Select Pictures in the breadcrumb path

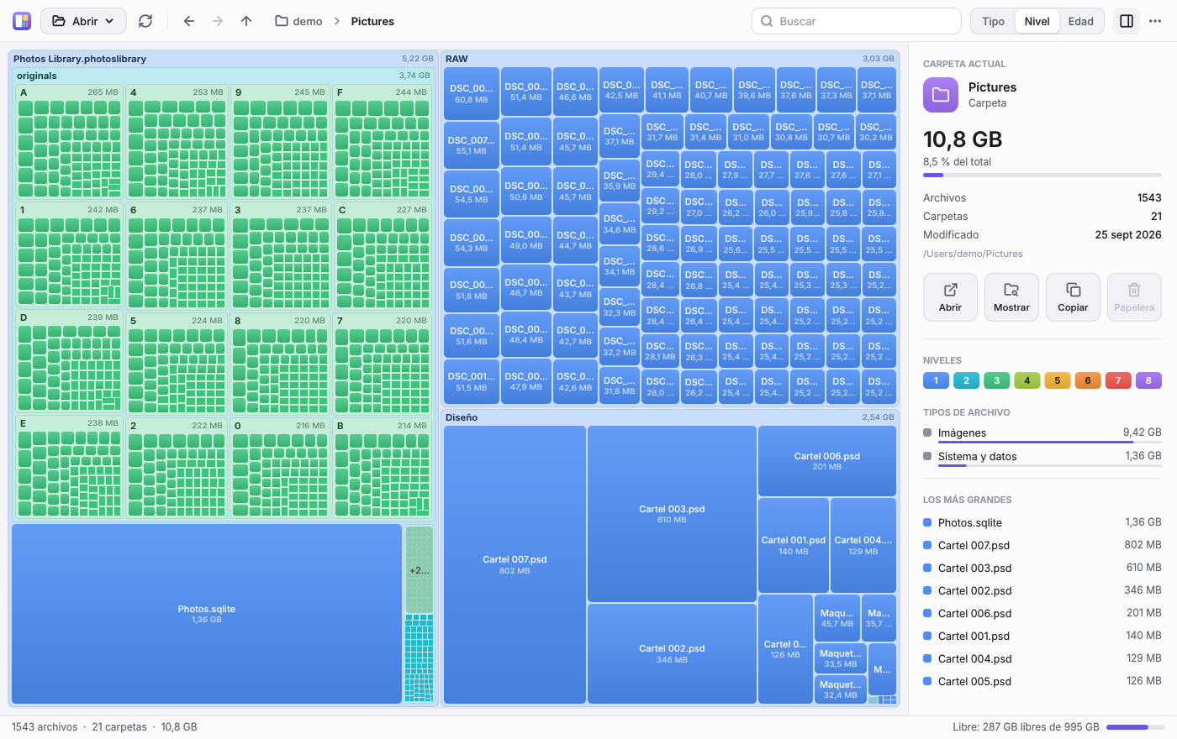tap(372, 21)
